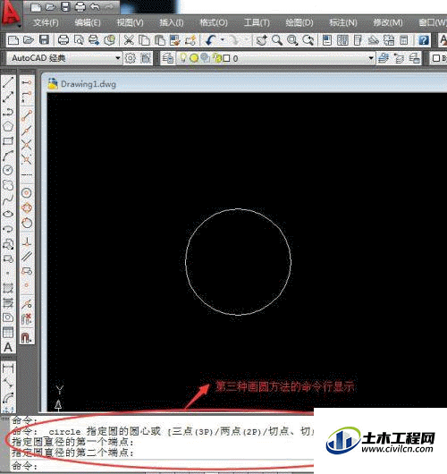447x474 pixels.
Task: Choose Snap to Center
Action: (x=27, y=193)
